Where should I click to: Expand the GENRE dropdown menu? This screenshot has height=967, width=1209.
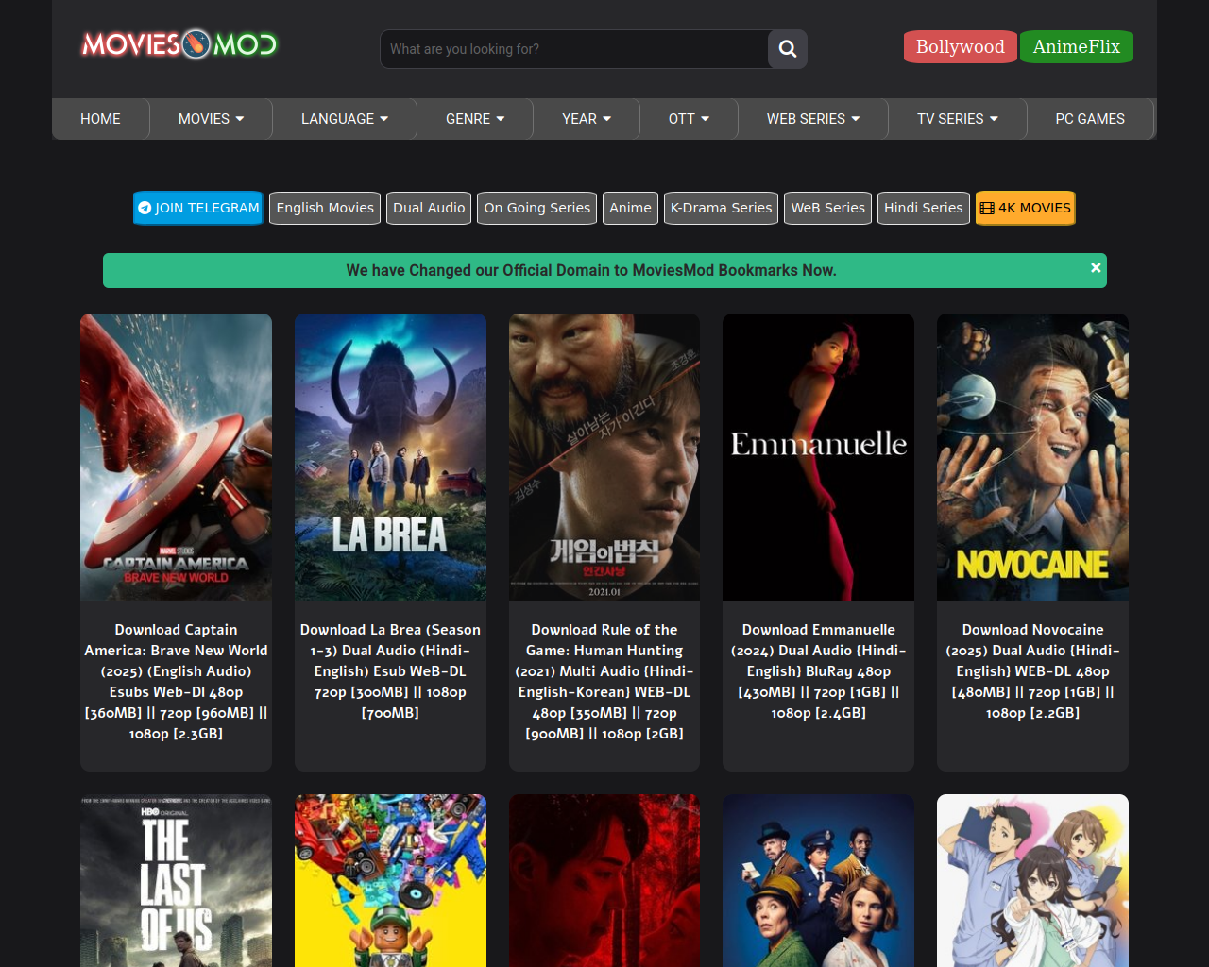475,119
